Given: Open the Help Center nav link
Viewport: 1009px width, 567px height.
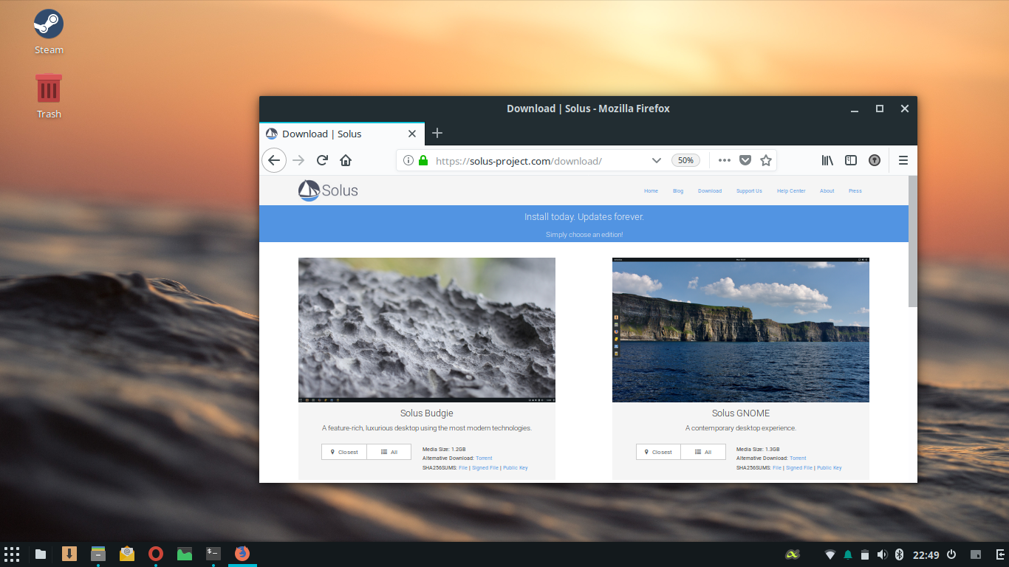Looking at the screenshot, I should (x=791, y=191).
